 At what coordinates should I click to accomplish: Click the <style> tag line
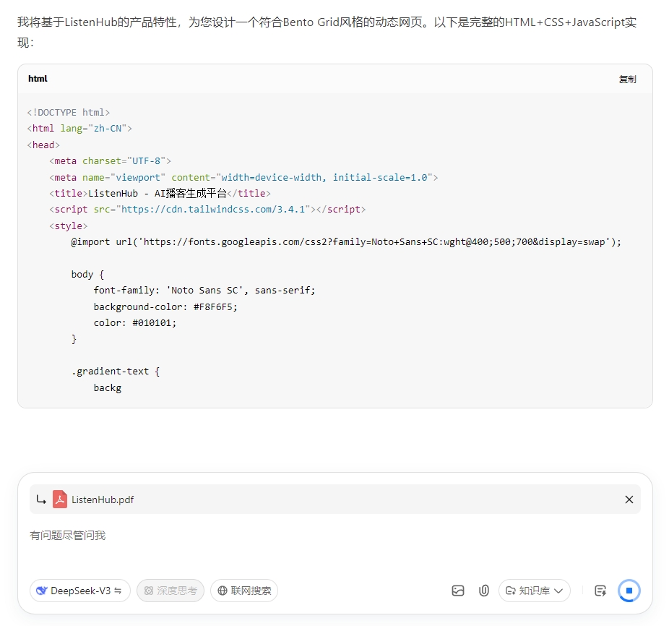[x=68, y=226]
